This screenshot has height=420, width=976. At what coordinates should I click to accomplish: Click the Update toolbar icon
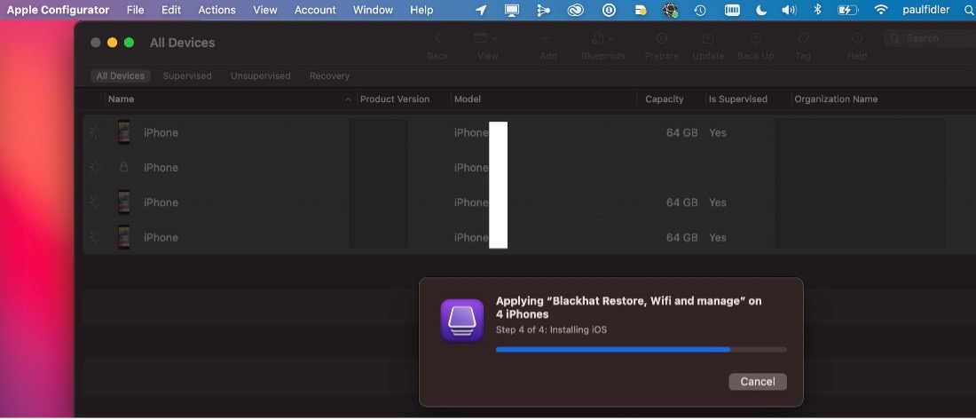tap(708, 39)
